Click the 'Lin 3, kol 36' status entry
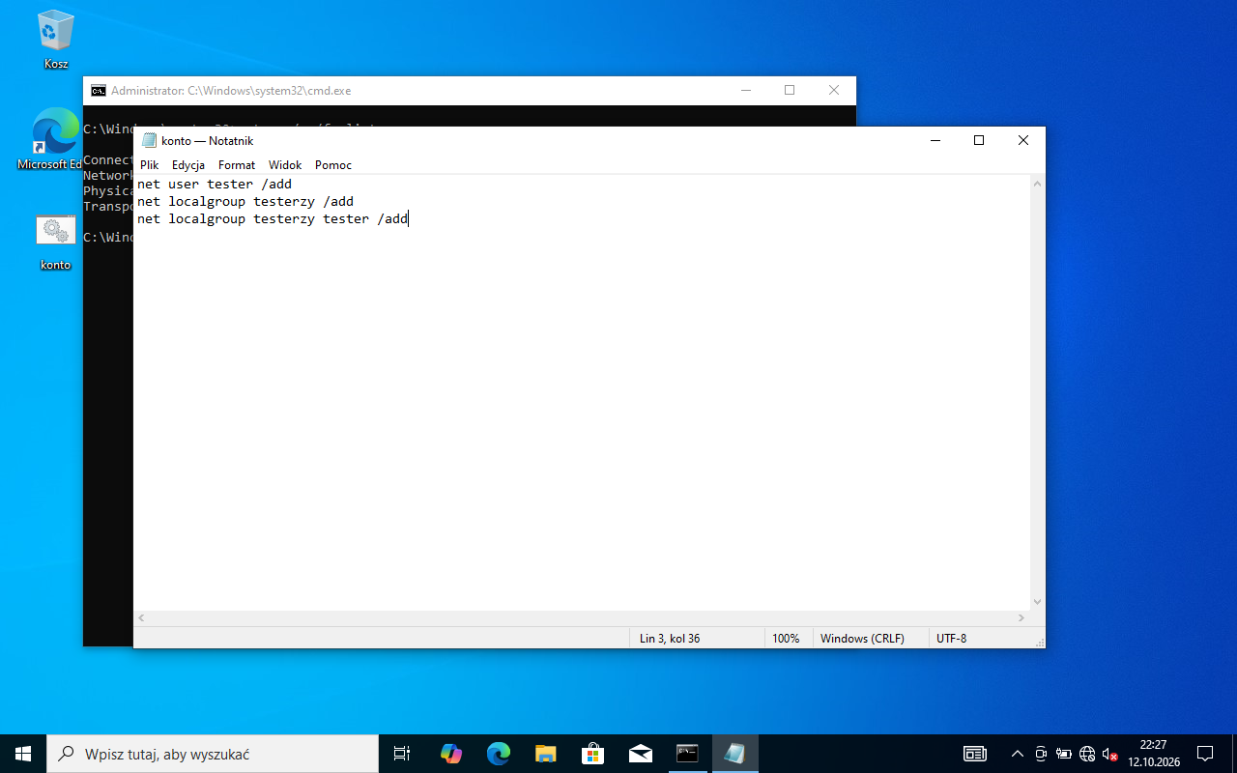 click(670, 639)
